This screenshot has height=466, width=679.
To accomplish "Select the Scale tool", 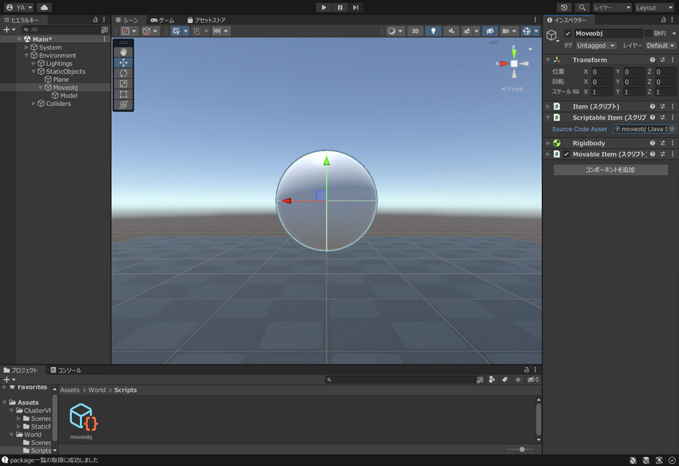I will tap(124, 84).
